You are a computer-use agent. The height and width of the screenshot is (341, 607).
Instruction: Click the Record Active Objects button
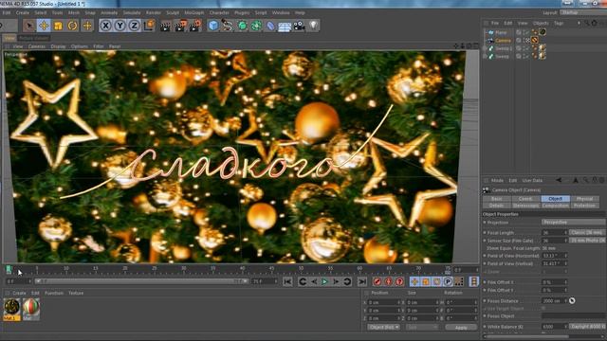(x=377, y=282)
